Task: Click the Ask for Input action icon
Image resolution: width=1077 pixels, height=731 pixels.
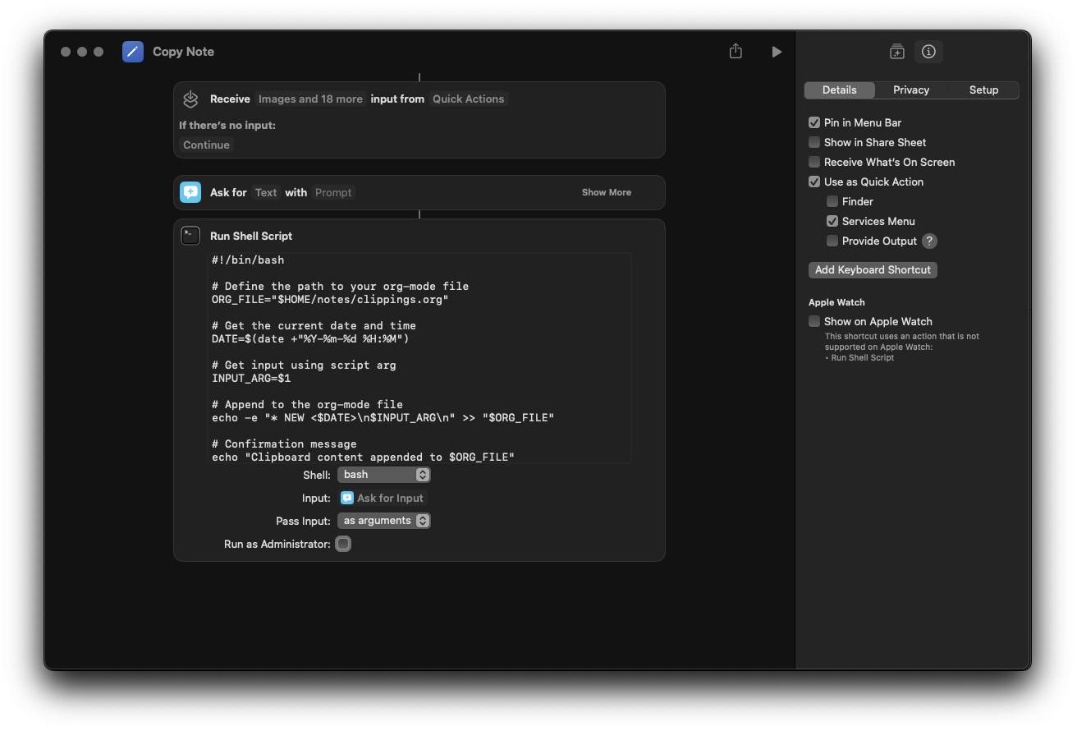Action: 190,192
